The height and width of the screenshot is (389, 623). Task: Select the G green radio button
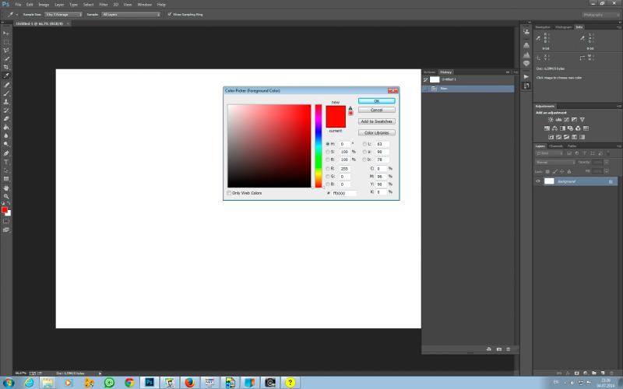[x=328, y=177]
